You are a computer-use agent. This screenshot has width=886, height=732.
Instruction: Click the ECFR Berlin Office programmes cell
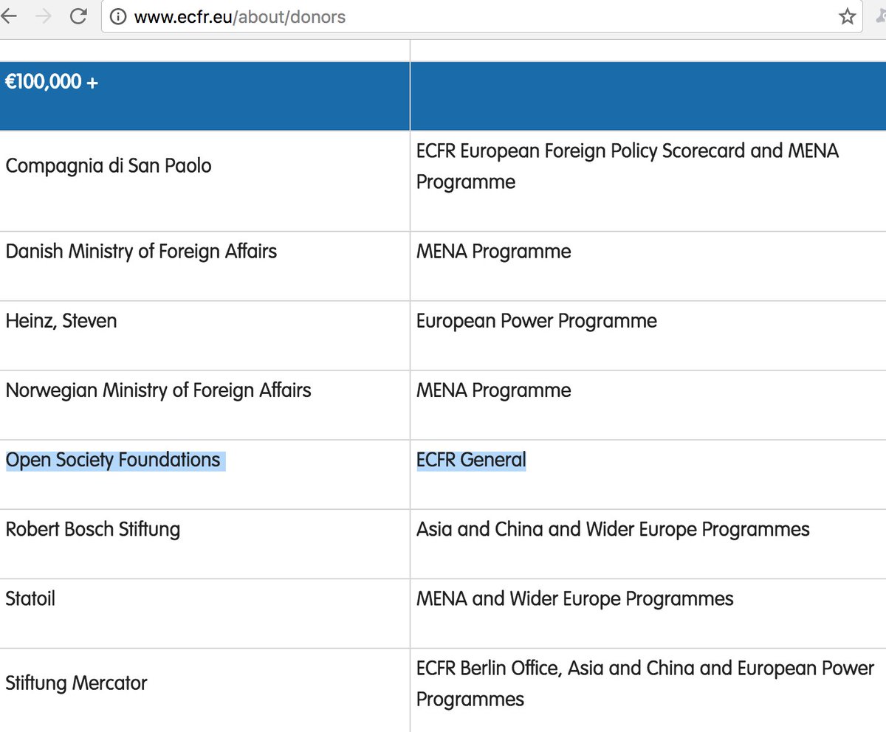648,690
